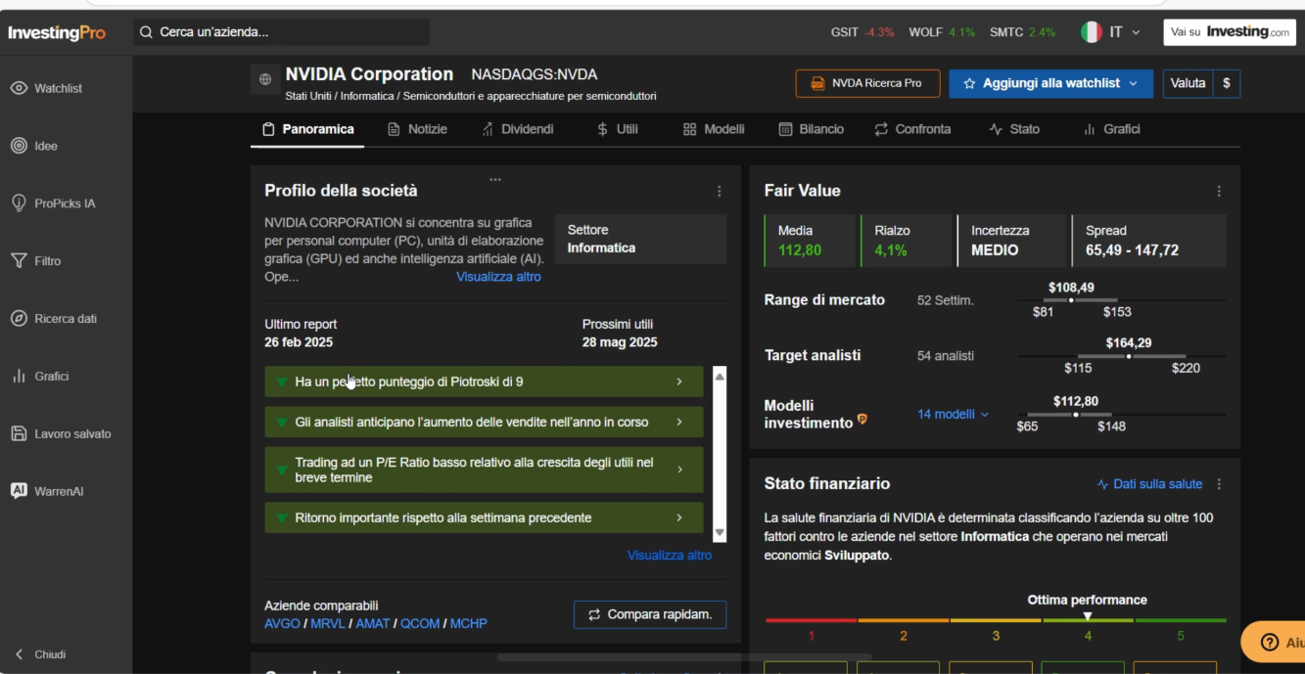Expand Ritorno importante settimana precedente insight
The width and height of the screenshot is (1305, 674).
point(484,517)
